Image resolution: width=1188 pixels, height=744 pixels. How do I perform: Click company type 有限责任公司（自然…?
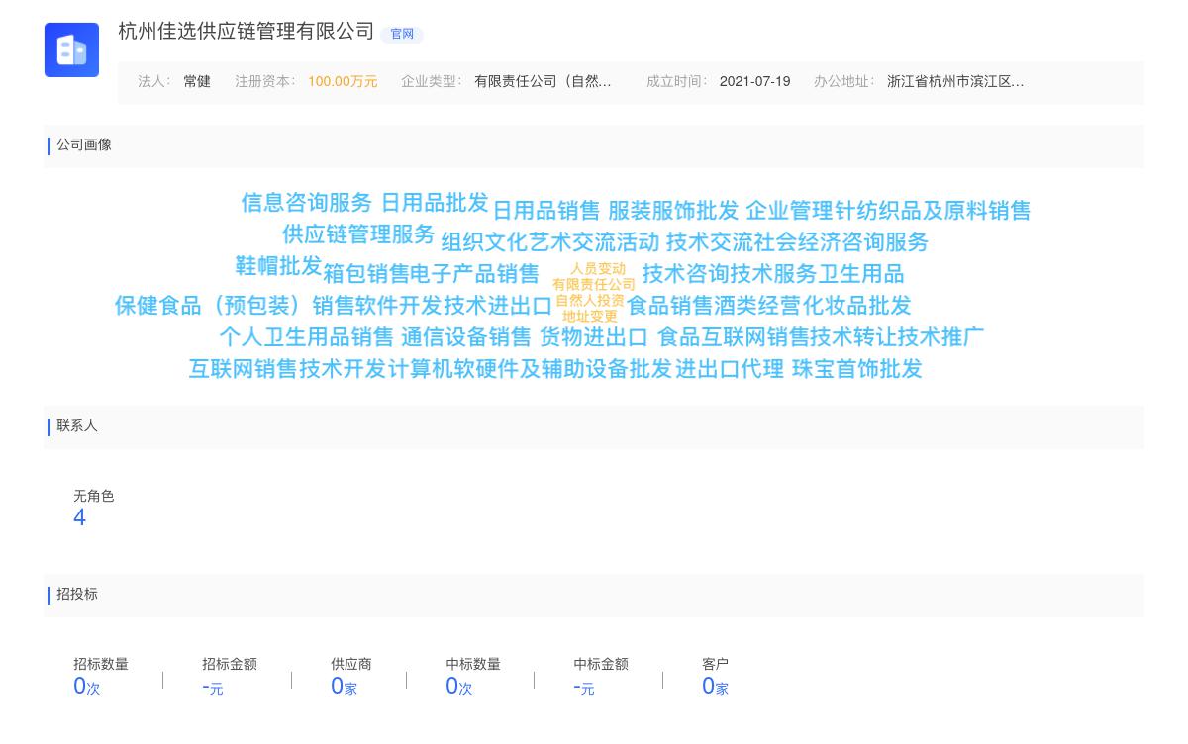(x=543, y=82)
